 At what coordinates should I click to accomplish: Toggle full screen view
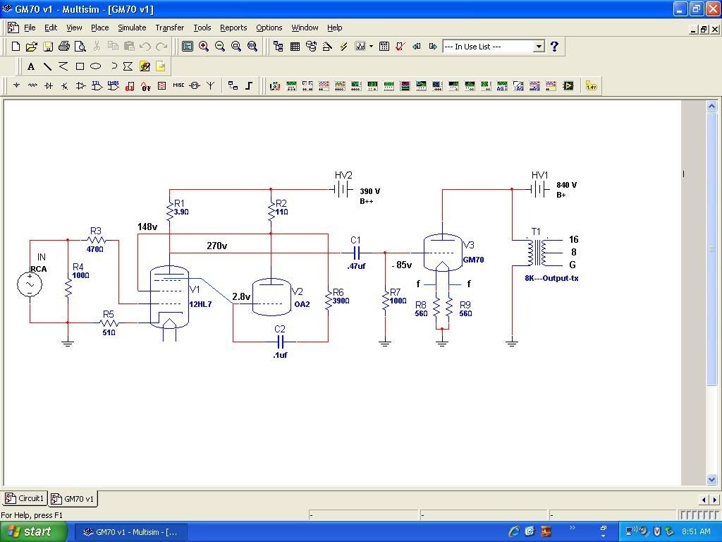point(188,47)
